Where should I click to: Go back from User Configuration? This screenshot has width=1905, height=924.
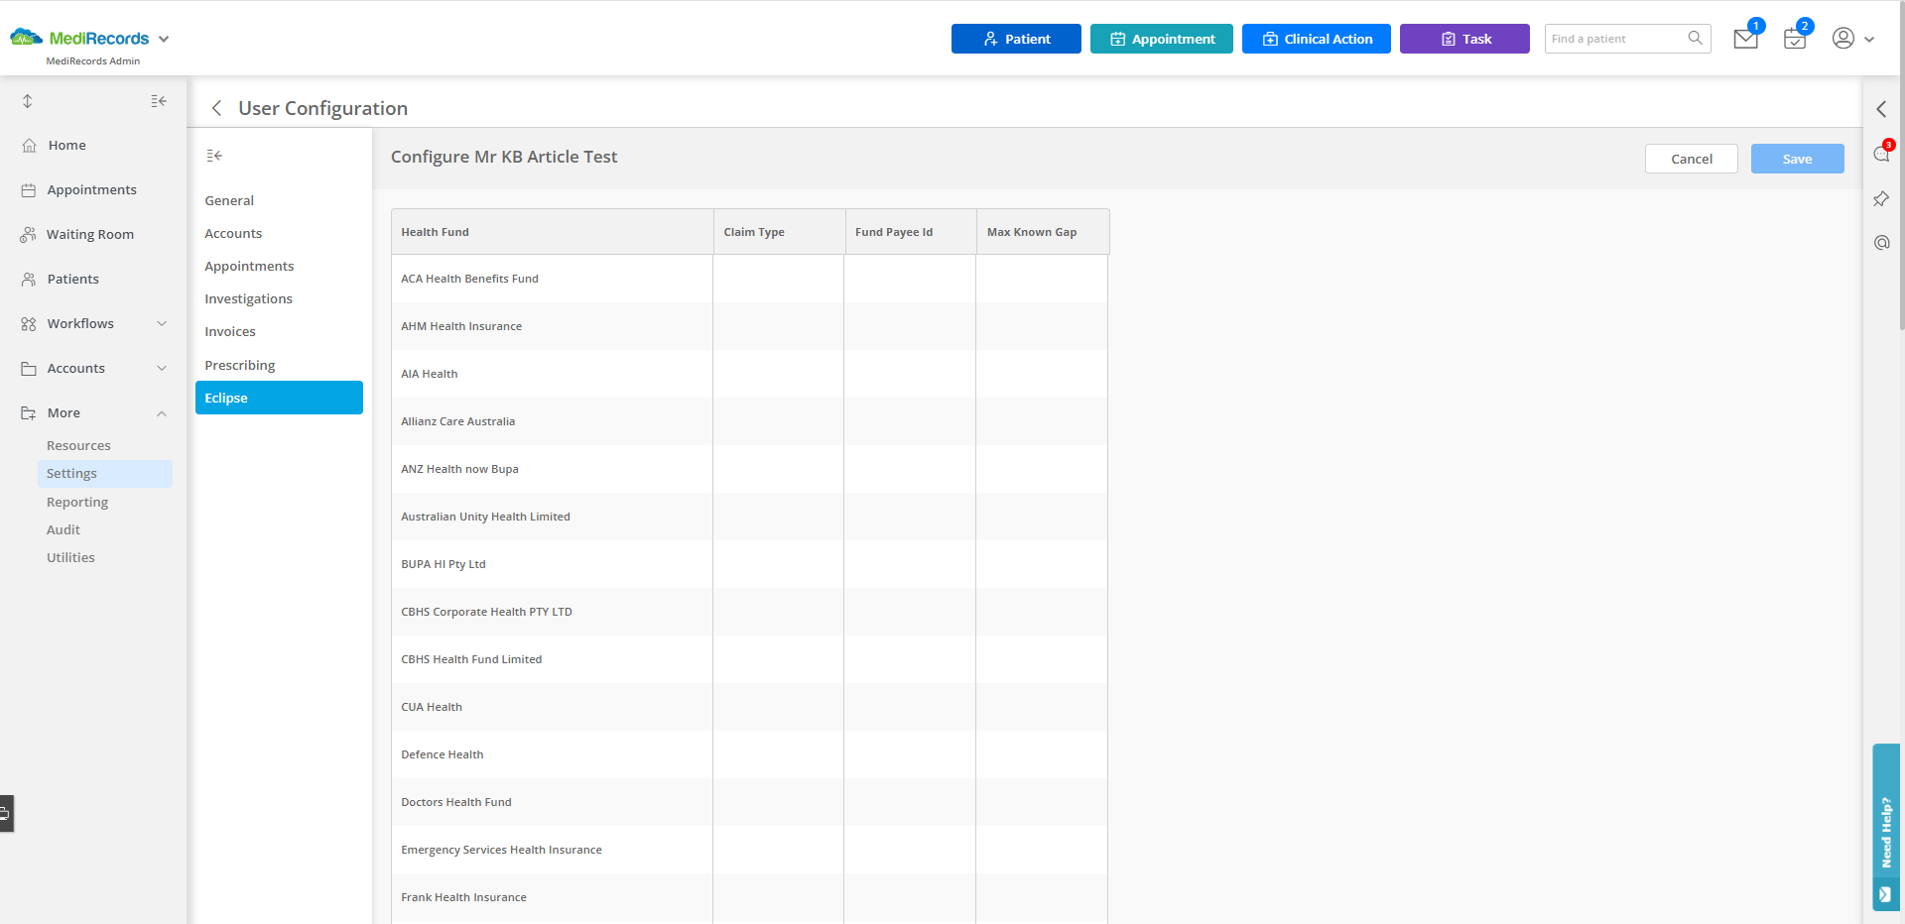[x=216, y=108]
